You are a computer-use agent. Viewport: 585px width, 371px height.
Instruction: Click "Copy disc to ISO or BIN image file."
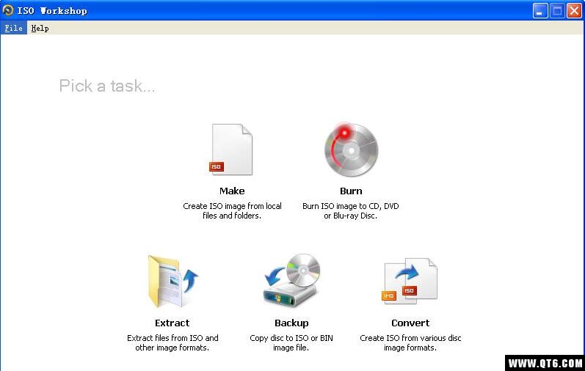coord(291,342)
